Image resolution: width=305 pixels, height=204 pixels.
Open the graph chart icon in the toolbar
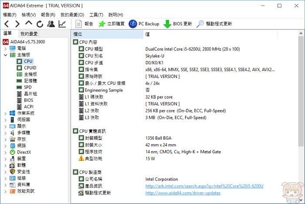pyautogui.click(x=62, y=24)
